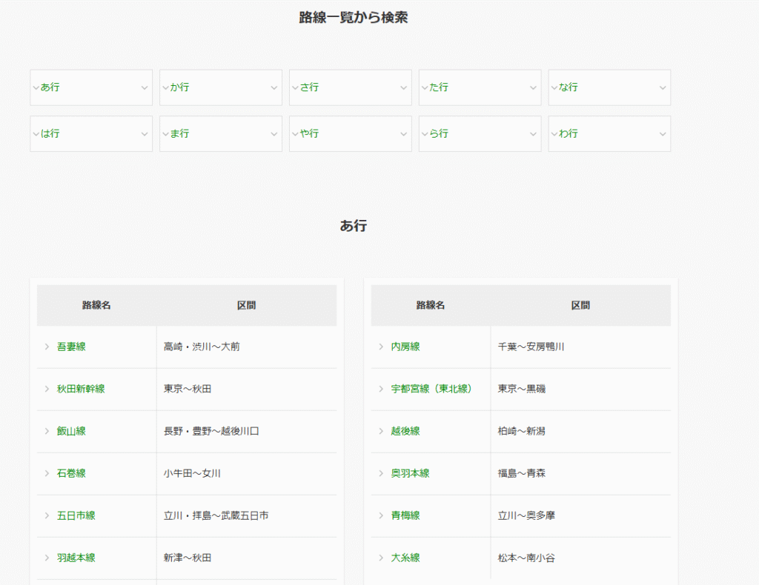Screen dimensions: 759x585
Task: Click the 福島～青森 section cell
Action: point(581,473)
